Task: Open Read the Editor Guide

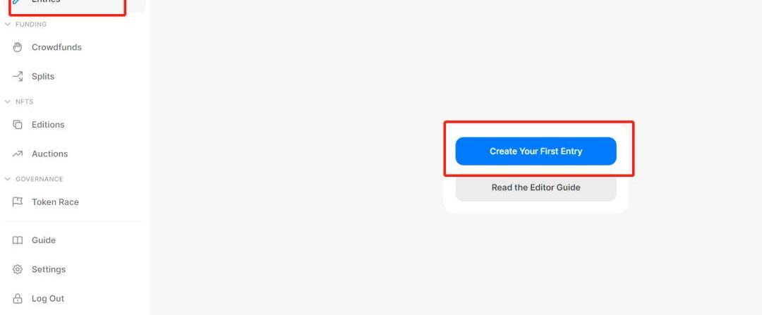Action: [x=536, y=187]
